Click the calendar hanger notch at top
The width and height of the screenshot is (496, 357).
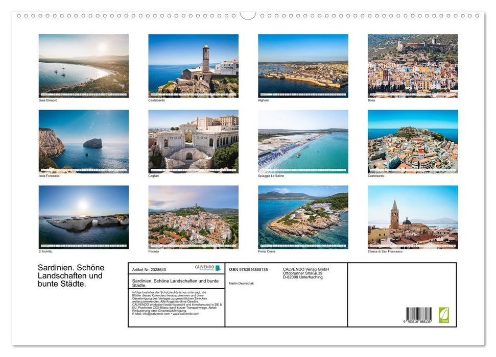tap(248, 16)
